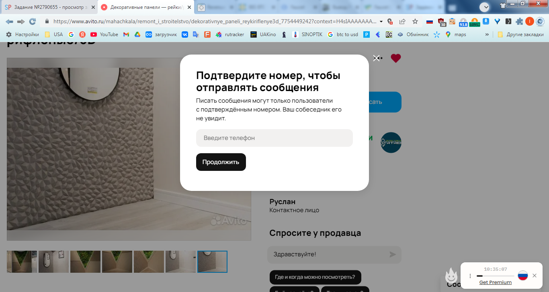Click the padlock site info icon
Viewport: 549px width, 292px height.
[x=47, y=21]
